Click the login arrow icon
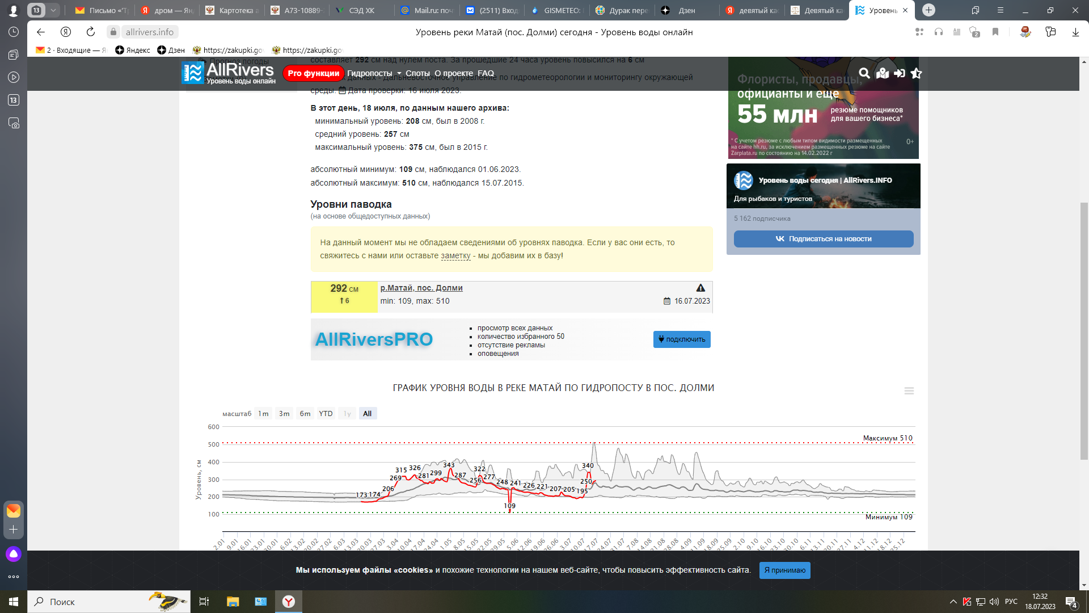 pos(900,73)
